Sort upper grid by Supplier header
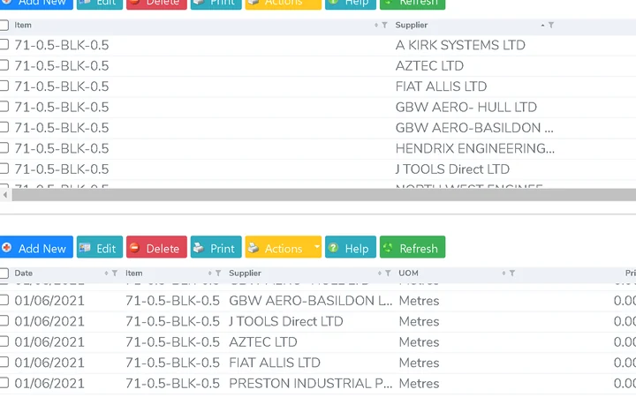Screen dimensions: 636x397 (x=412, y=25)
